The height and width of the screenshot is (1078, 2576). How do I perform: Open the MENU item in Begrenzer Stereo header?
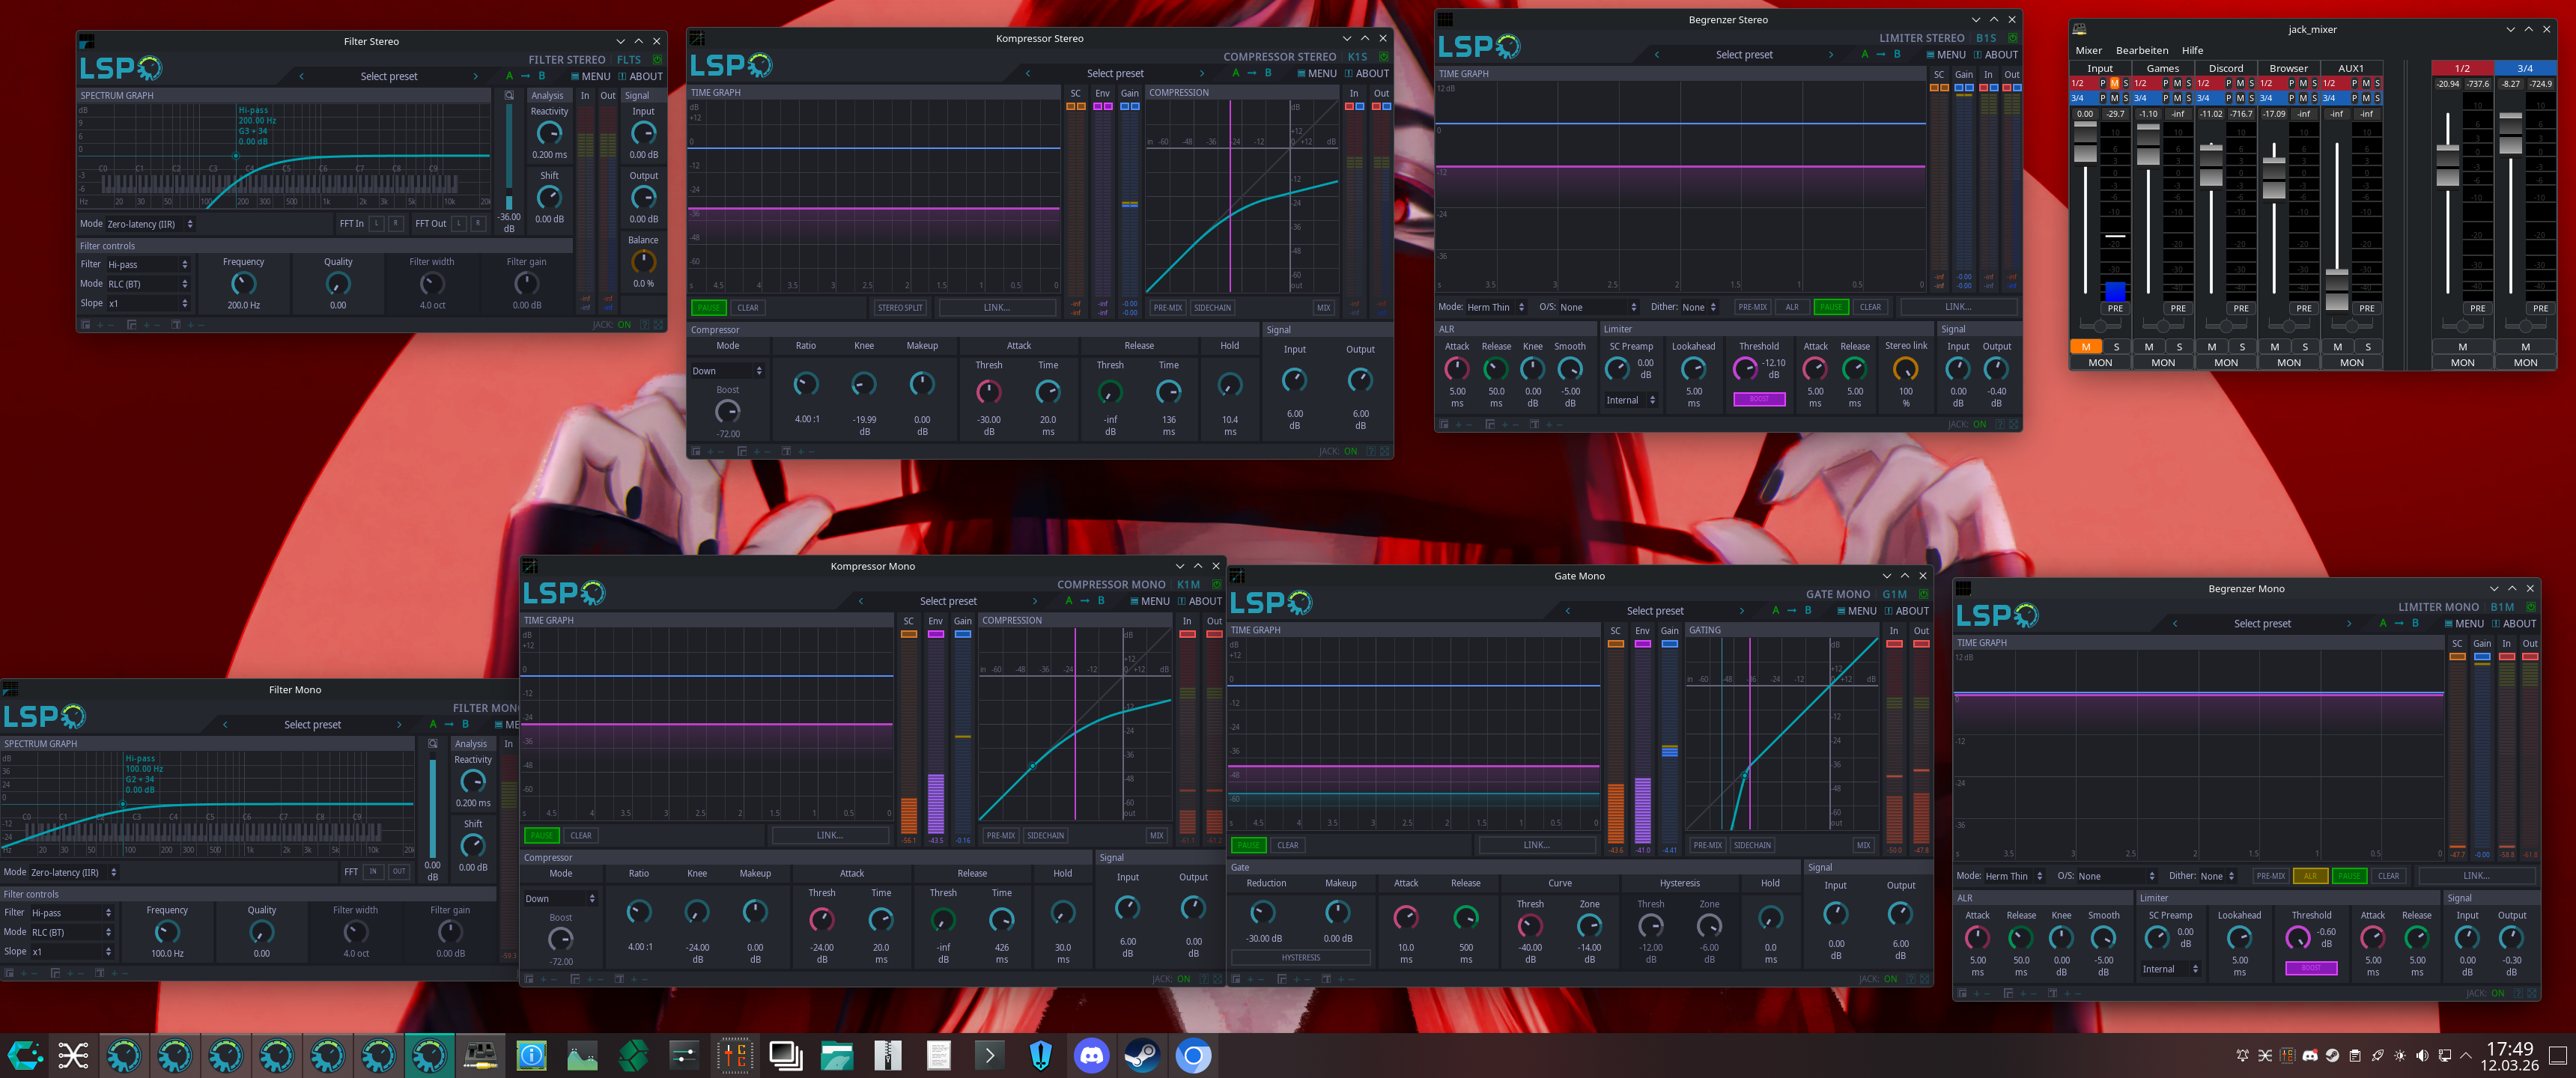click(1945, 55)
